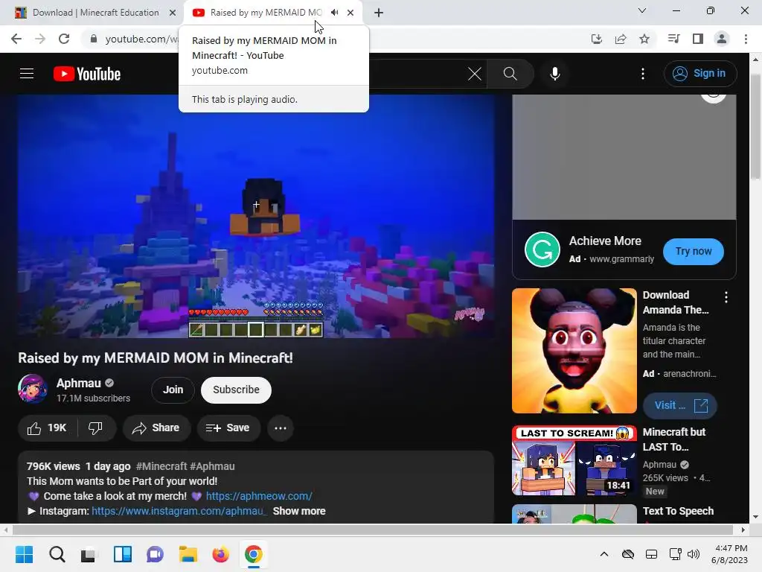Open the Chrome profile avatar
762x572 pixels.
722,39
